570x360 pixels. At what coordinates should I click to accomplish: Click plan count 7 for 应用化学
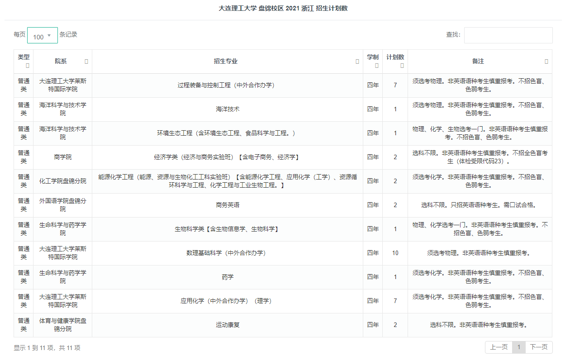395,301
